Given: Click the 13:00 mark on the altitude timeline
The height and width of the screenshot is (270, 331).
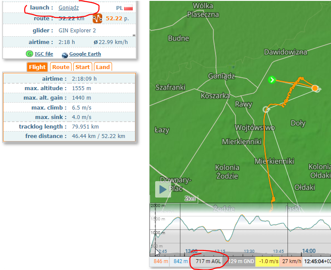Looking at the screenshot, I should (x=191, y=251).
